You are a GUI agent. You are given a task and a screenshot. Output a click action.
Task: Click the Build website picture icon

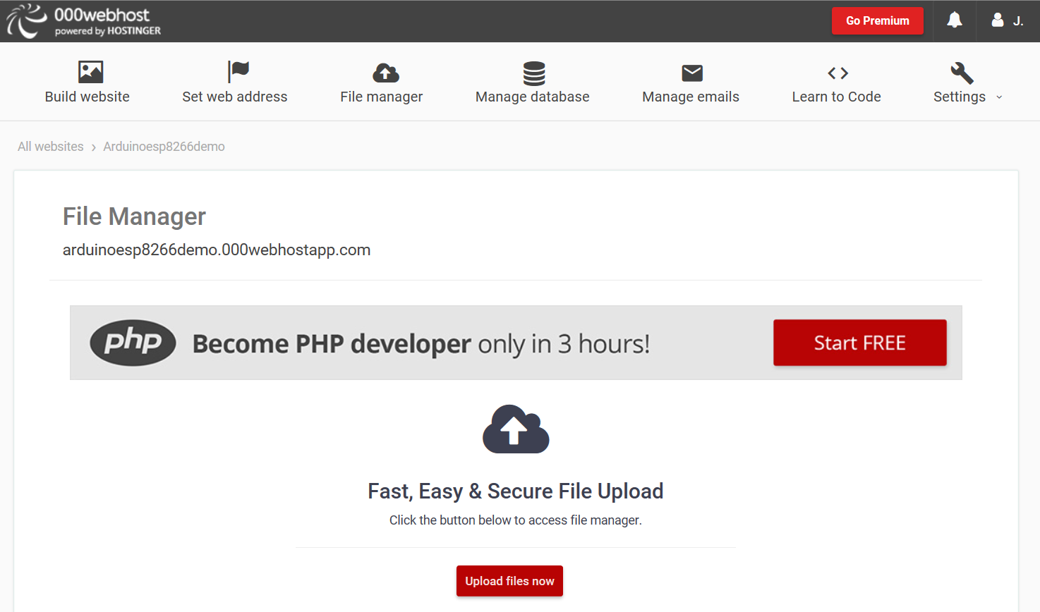pyautogui.click(x=90, y=72)
